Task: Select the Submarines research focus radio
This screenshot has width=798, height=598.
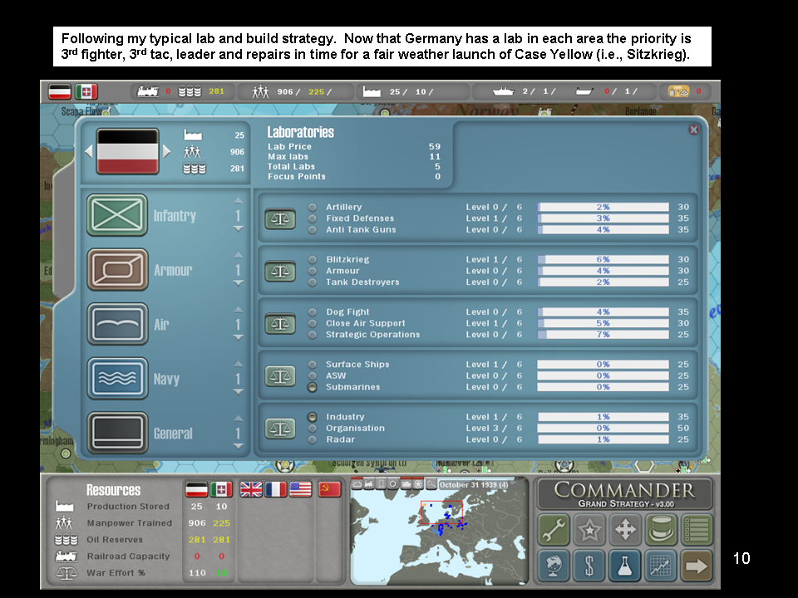Action: pyautogui.click(x=313, y=387)
